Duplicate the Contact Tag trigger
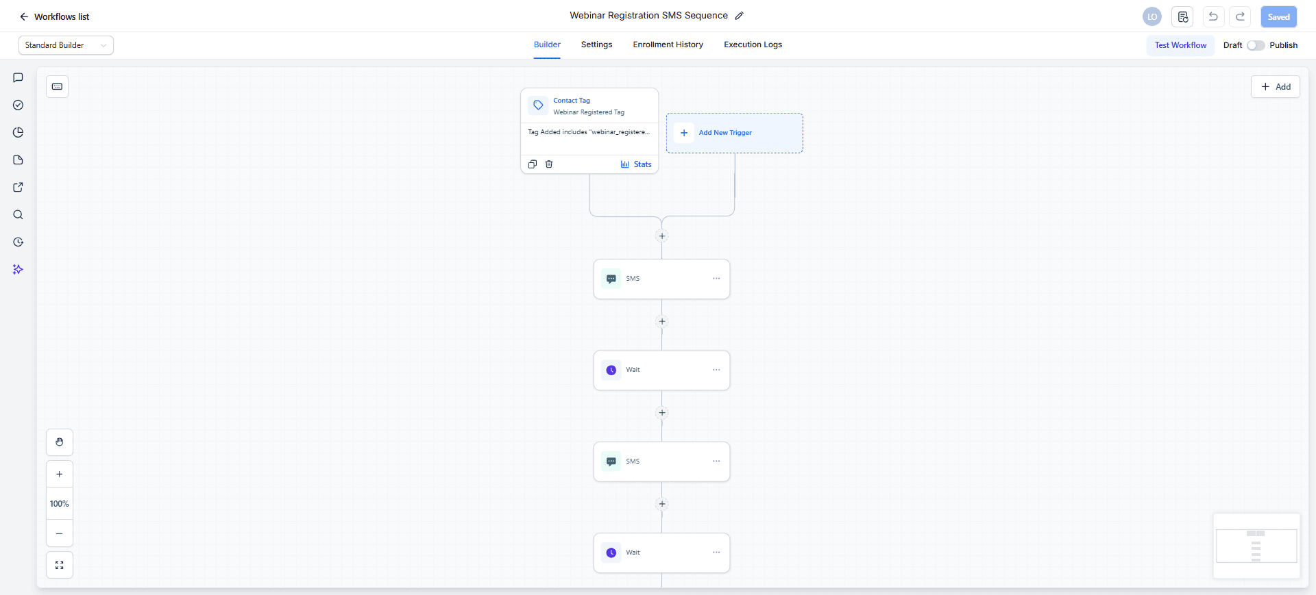This screenshot has height=595, width=1316. [533, 164]
